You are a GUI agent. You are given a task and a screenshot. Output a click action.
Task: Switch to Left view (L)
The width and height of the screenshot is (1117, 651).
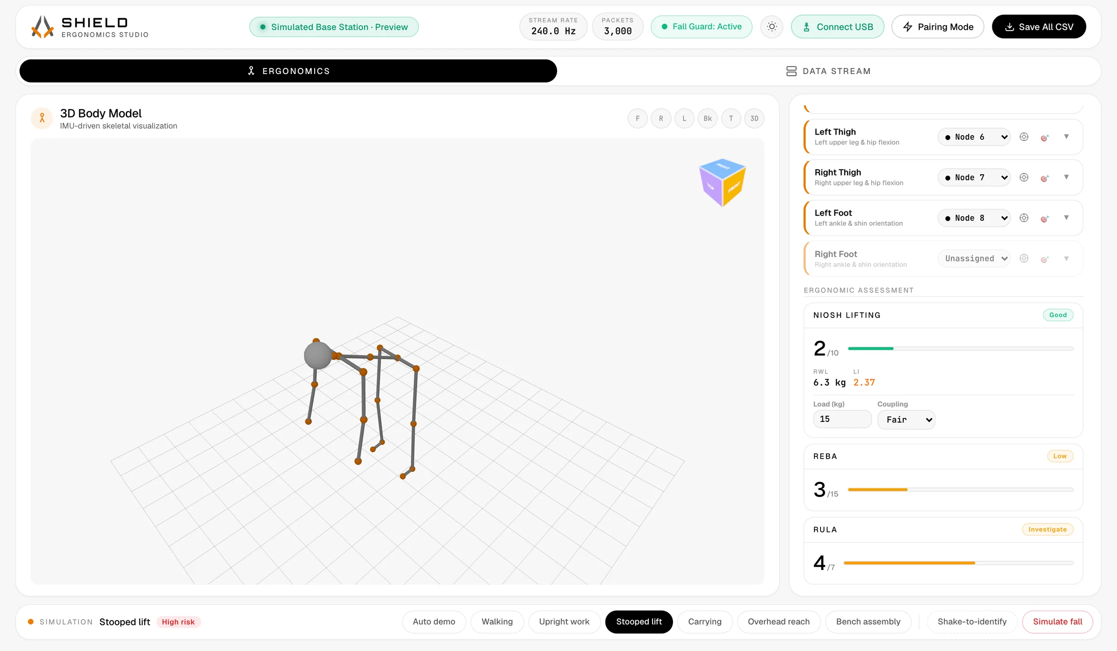tap(684, 118)
